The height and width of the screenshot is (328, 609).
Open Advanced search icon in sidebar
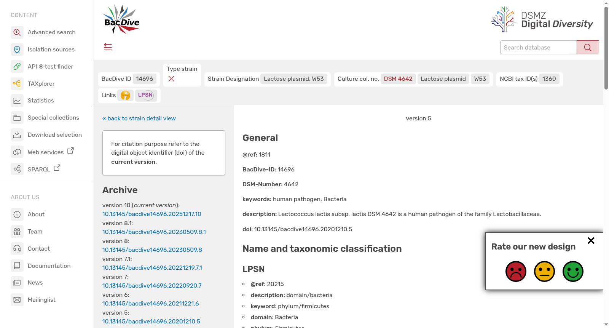pos(17,32)
